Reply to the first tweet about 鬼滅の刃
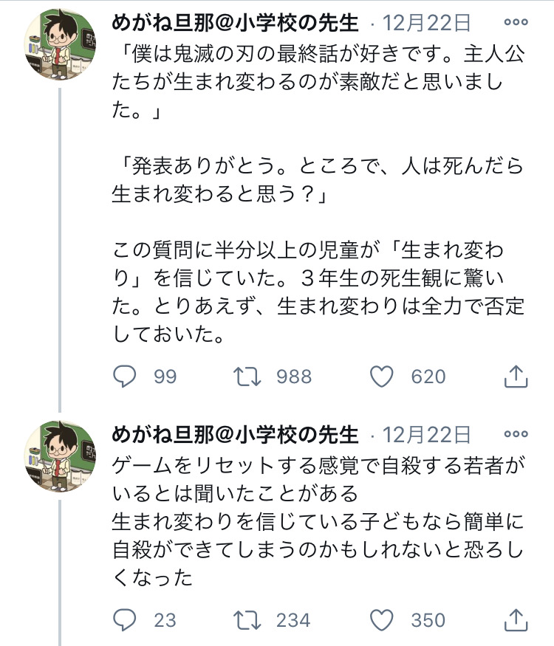Viewport: 554px width, 646px height. tap(126, 377)
